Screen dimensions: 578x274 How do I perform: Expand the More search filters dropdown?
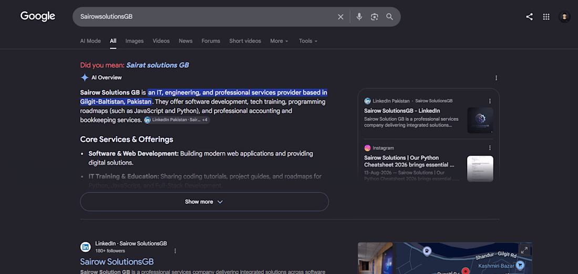tap(279, 41)
